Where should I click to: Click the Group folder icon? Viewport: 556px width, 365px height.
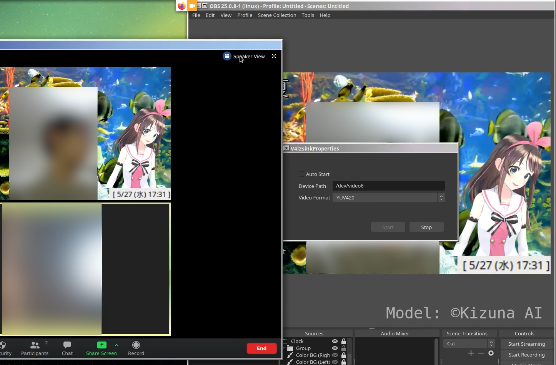pyautogui.click(x=290, y=348)
